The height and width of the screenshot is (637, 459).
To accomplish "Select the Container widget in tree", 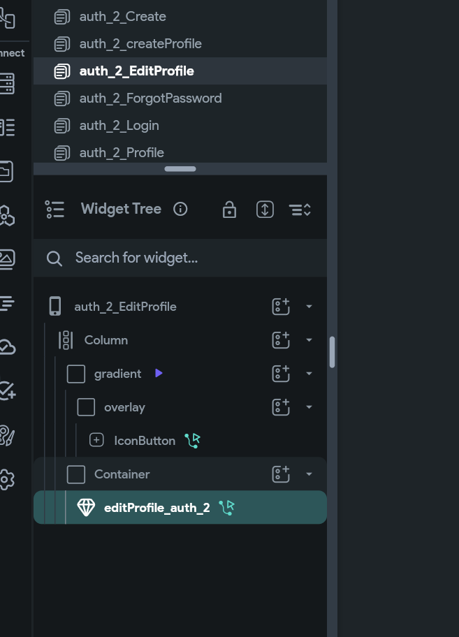I will [180, 474].
